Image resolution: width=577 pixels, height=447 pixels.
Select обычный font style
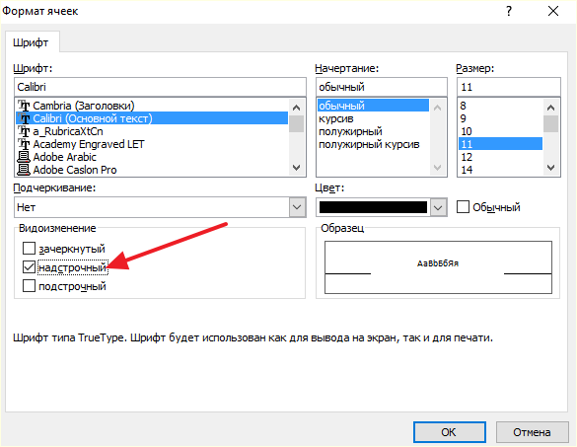tap(373, 106)
